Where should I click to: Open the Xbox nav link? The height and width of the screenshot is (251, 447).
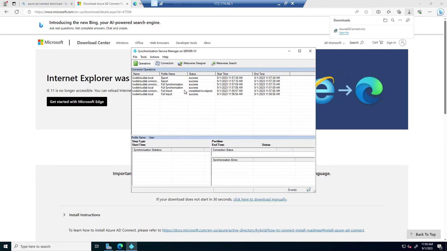(207, 43)
